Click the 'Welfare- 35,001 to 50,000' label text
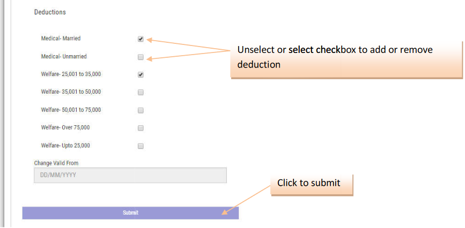 (71, 92)
